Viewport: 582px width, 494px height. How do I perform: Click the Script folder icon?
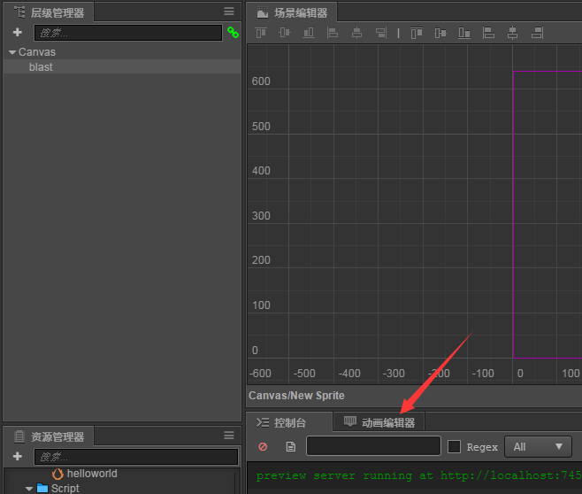42,488
